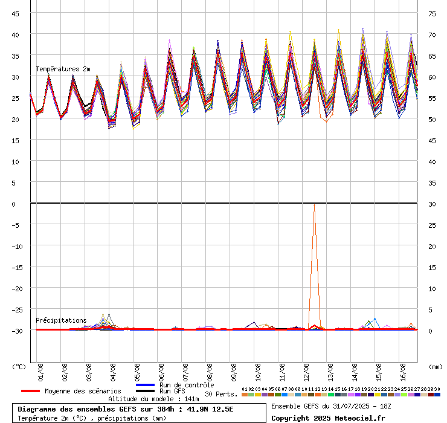Click the 'Moyenne des scénarios' legend label
The width and height of the screenshot is (447, 423).
click(x=83, y=391)
